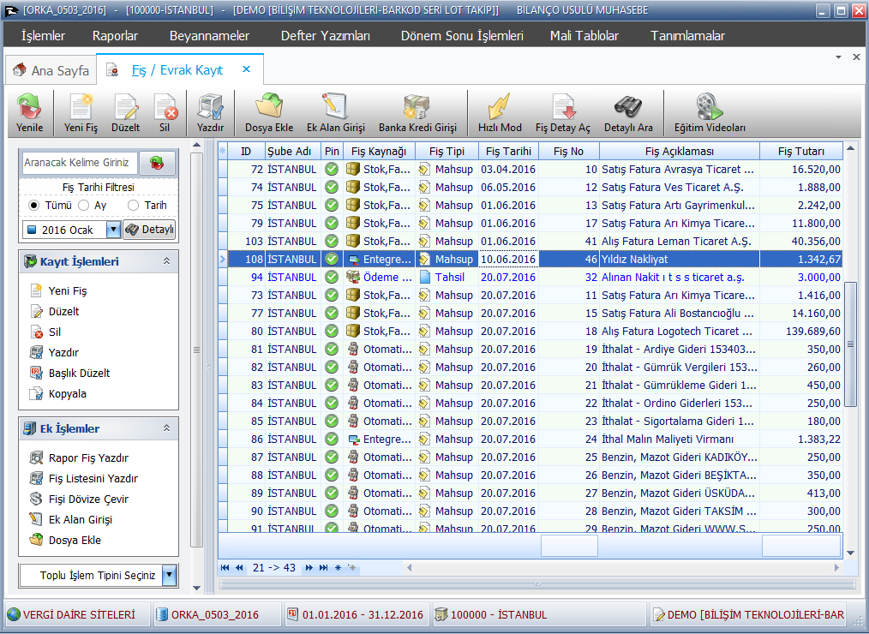Viewport: 869px width, 634px height.
Task: Select row 'İthal Malın Maliyeti Virmanı'
Action: pyautogui.click(x=530, y=439)
